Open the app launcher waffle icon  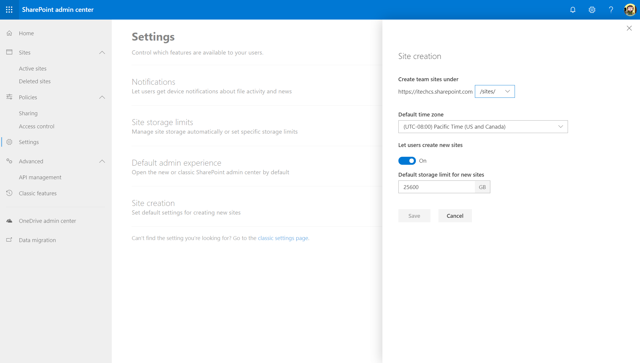click(x=9, y=9)
